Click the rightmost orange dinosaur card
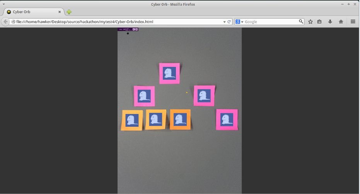Screen dimensions: 360x194 (x=180, y=119)
